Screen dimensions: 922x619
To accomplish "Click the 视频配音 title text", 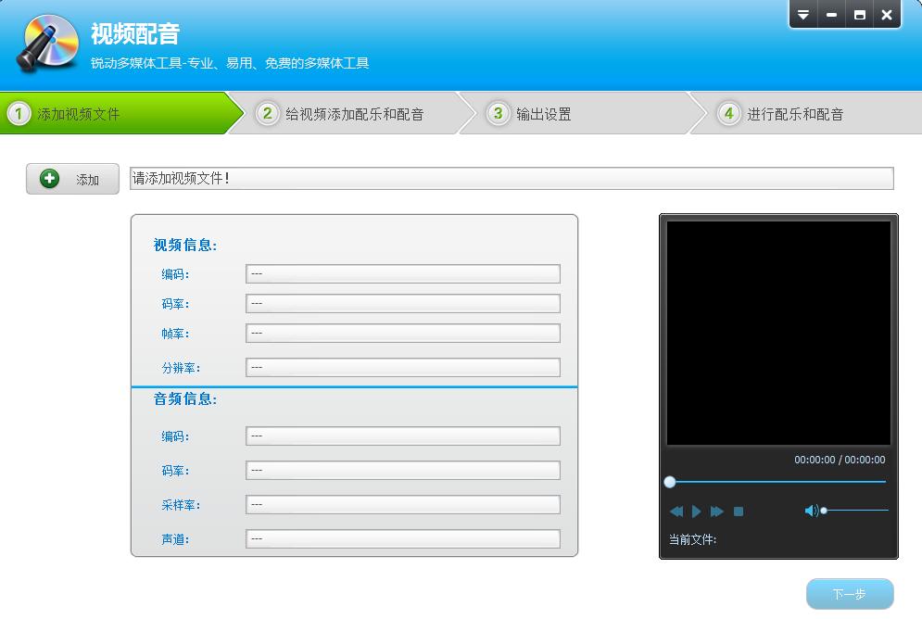I will coord(135,33).
